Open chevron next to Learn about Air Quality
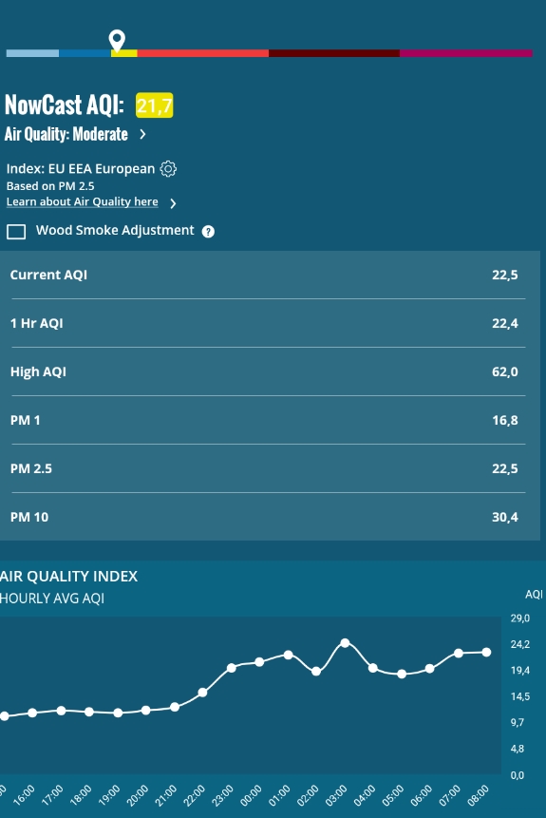The width and height of the screenshot is (546, 818). (x=173, y=203)
